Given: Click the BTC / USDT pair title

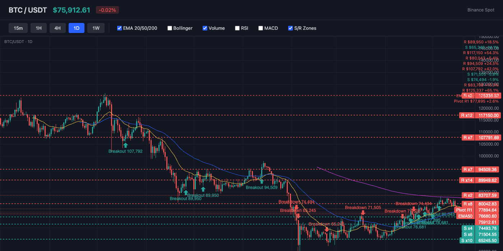Looking at the screenshot, I should click(28, 10).
